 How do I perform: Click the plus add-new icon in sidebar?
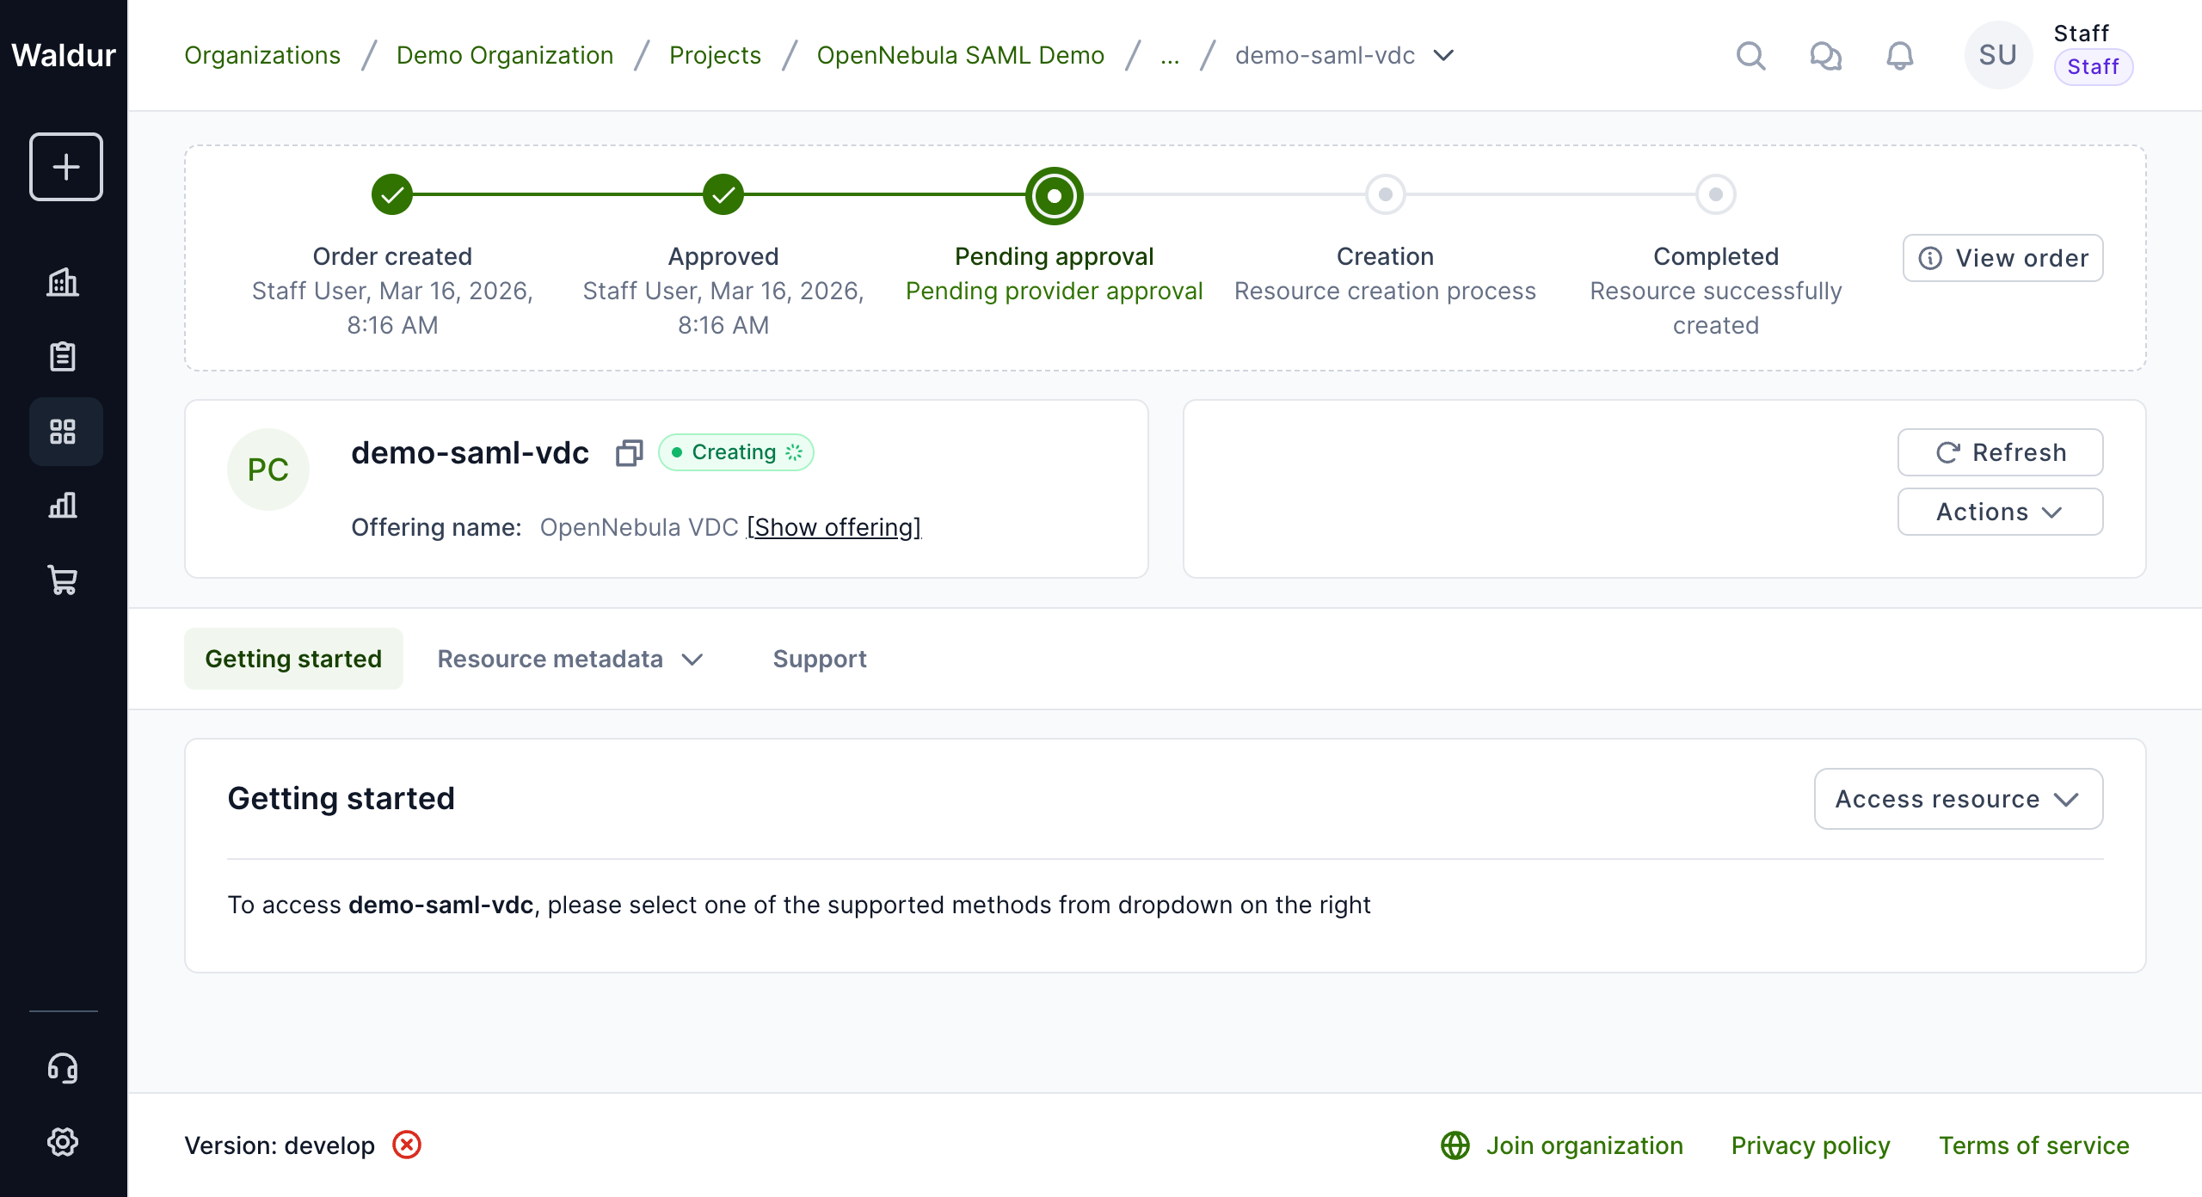(x=66, y=167)
